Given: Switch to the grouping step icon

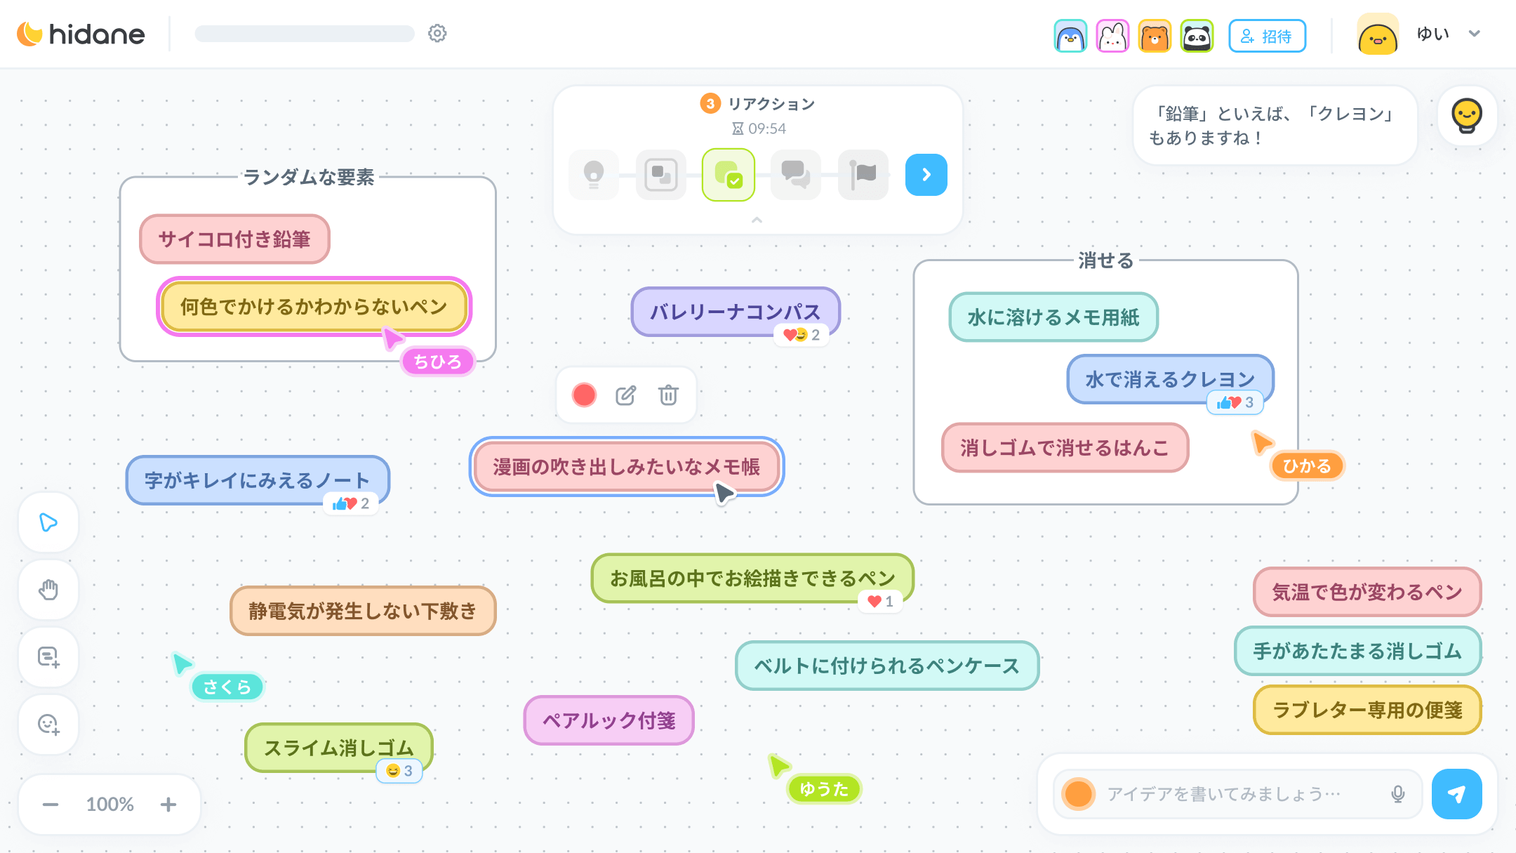Looking at the screenshot, I should (x=660, y=174).
